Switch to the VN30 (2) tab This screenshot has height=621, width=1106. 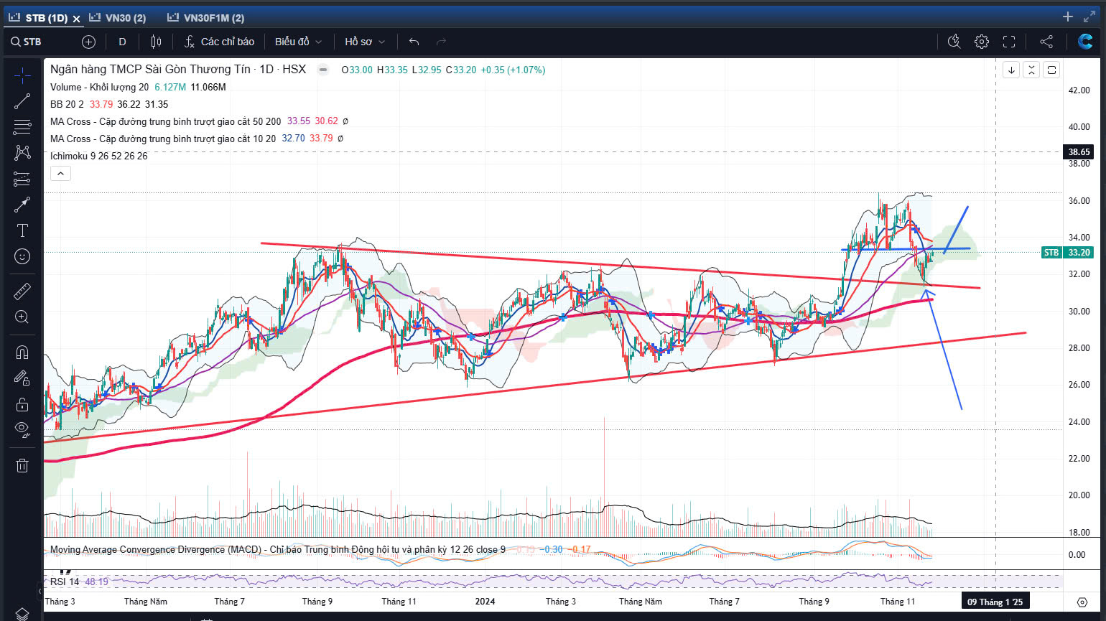(118, 18)
